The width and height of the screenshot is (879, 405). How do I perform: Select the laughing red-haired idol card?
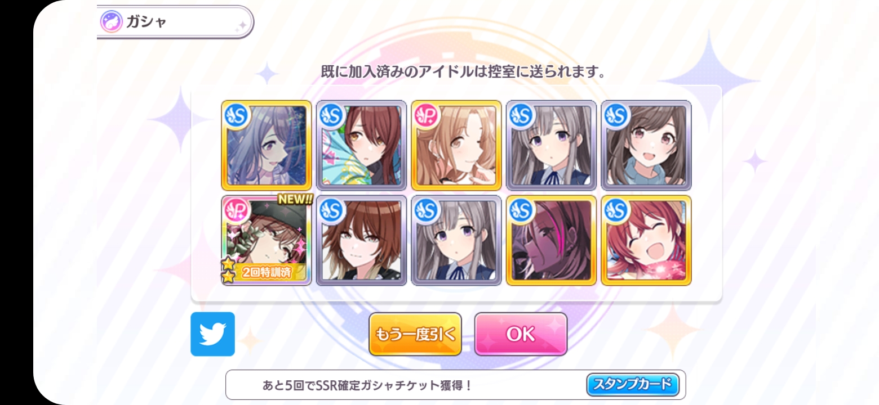point(646,241)
